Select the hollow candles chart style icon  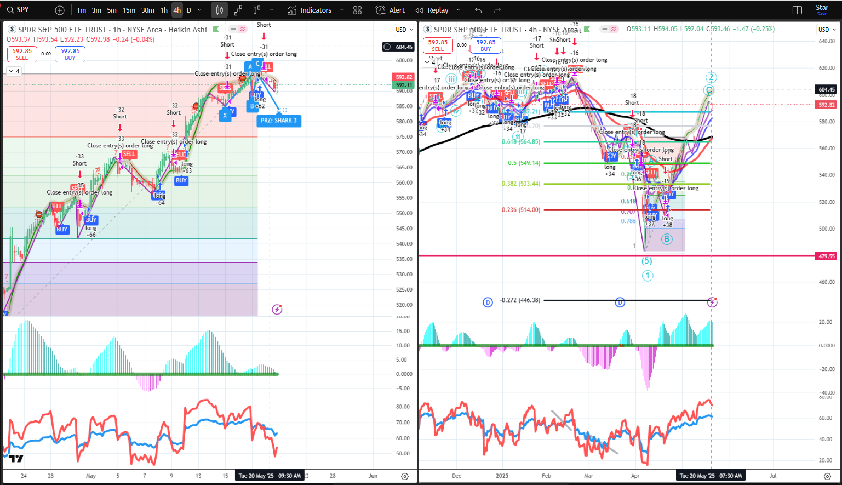click(257, 10)
